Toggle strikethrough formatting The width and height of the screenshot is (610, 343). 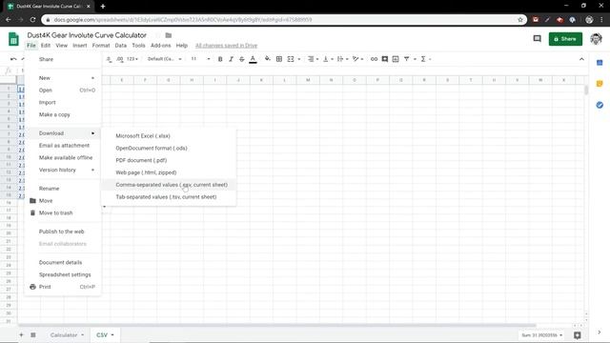[242, 59]
